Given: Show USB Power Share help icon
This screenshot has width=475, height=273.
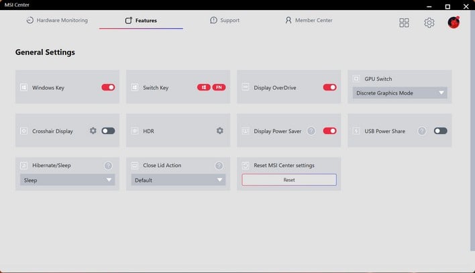Looking at the screenshot, I should click(x=422, y=131).
